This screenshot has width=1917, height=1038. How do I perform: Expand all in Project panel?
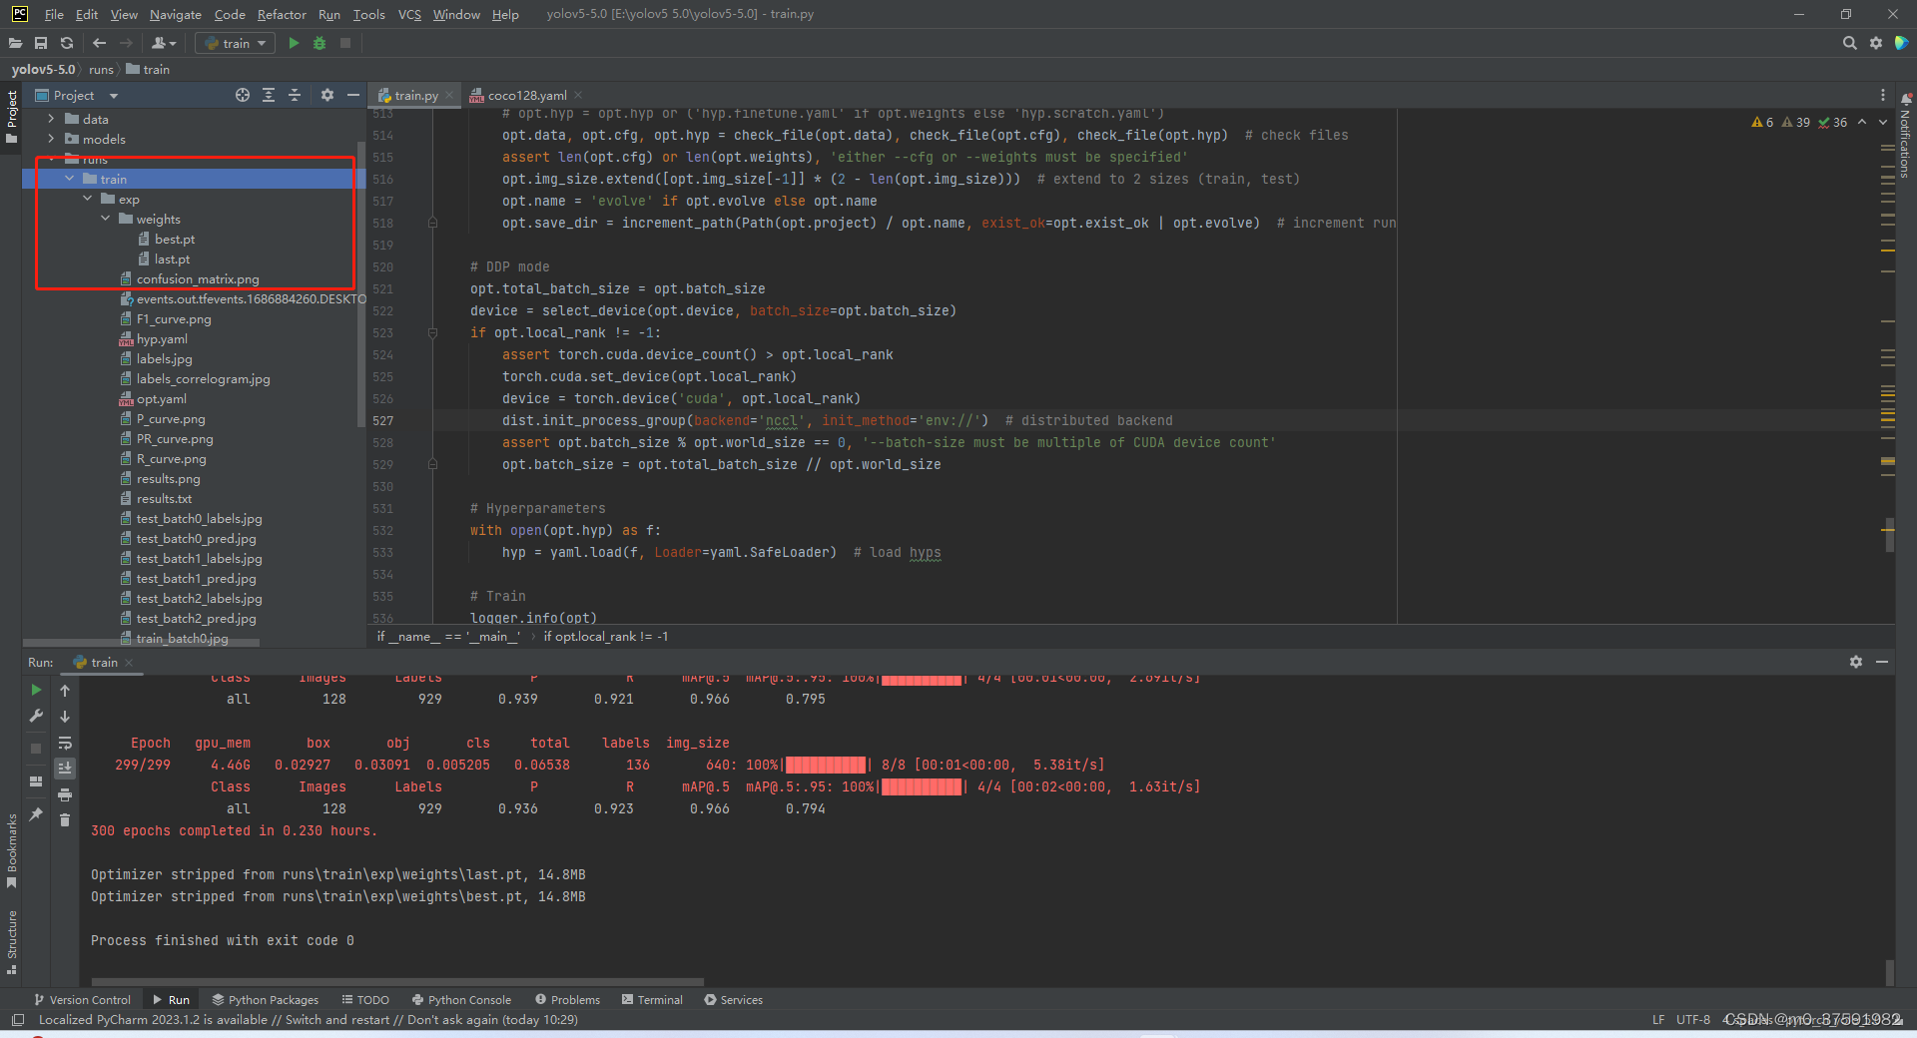click(269, 95)
